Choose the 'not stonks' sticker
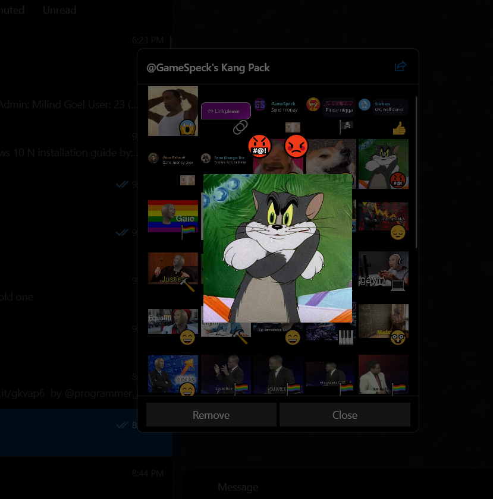This screenshot has height=499, width=493. click(x=384, y=216)
